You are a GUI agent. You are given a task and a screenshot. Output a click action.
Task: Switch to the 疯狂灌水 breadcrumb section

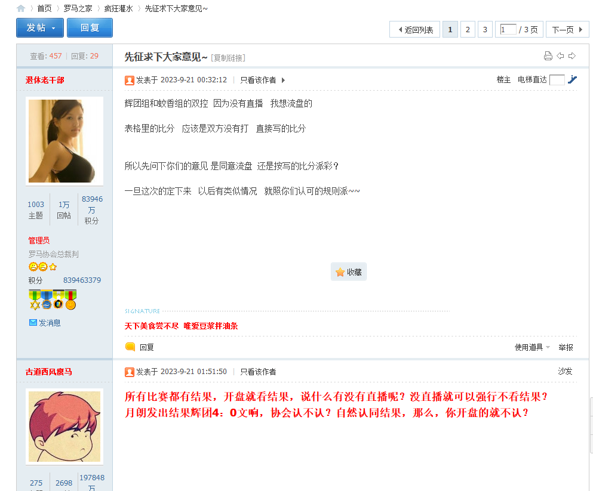pos(126,8)
